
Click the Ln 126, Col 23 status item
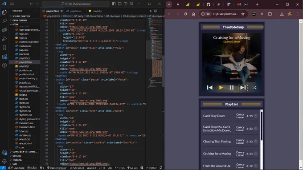77,168
